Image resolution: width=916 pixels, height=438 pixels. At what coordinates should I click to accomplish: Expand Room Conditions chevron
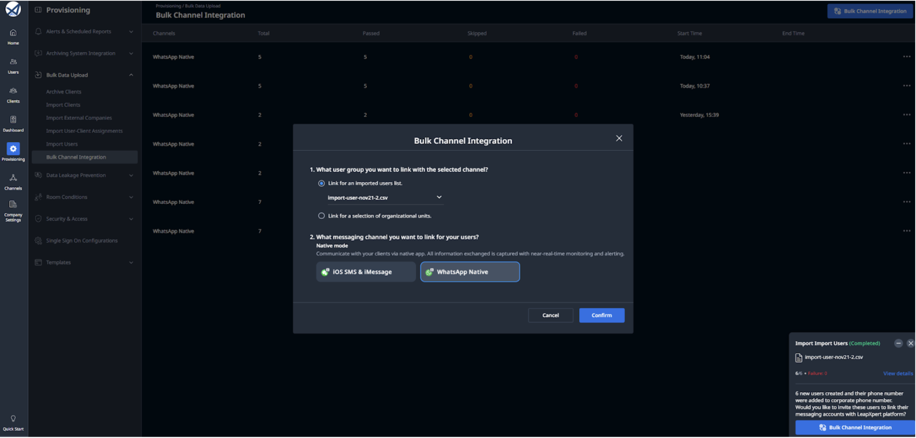(x=131, y=197)
